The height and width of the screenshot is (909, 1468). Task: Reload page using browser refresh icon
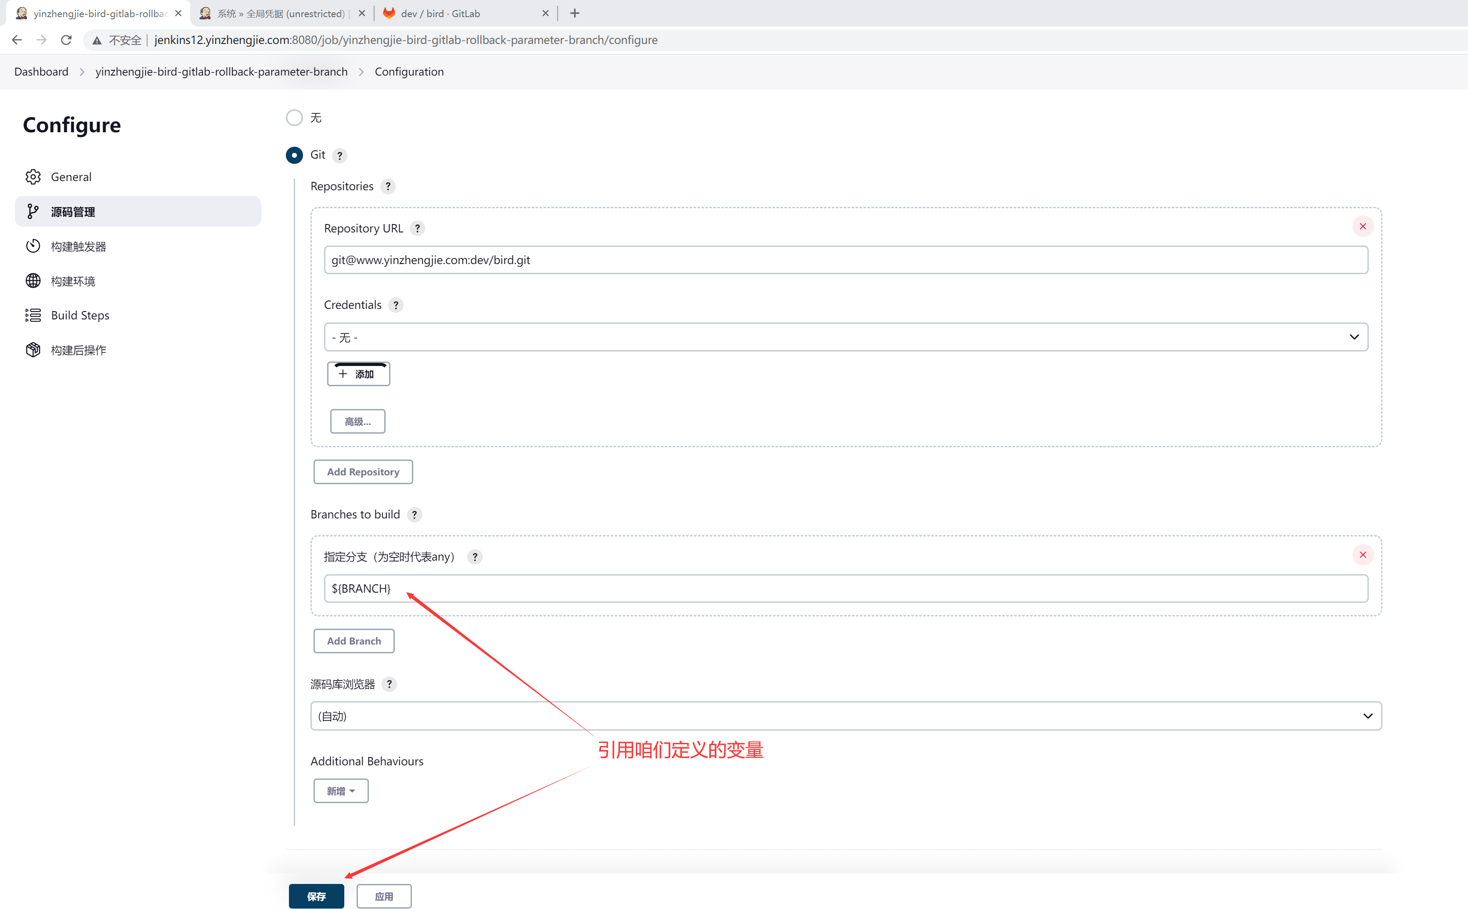66,40
